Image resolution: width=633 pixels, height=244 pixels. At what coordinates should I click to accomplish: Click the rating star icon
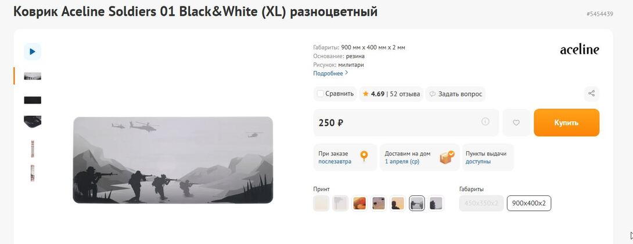tap(365, 94)
